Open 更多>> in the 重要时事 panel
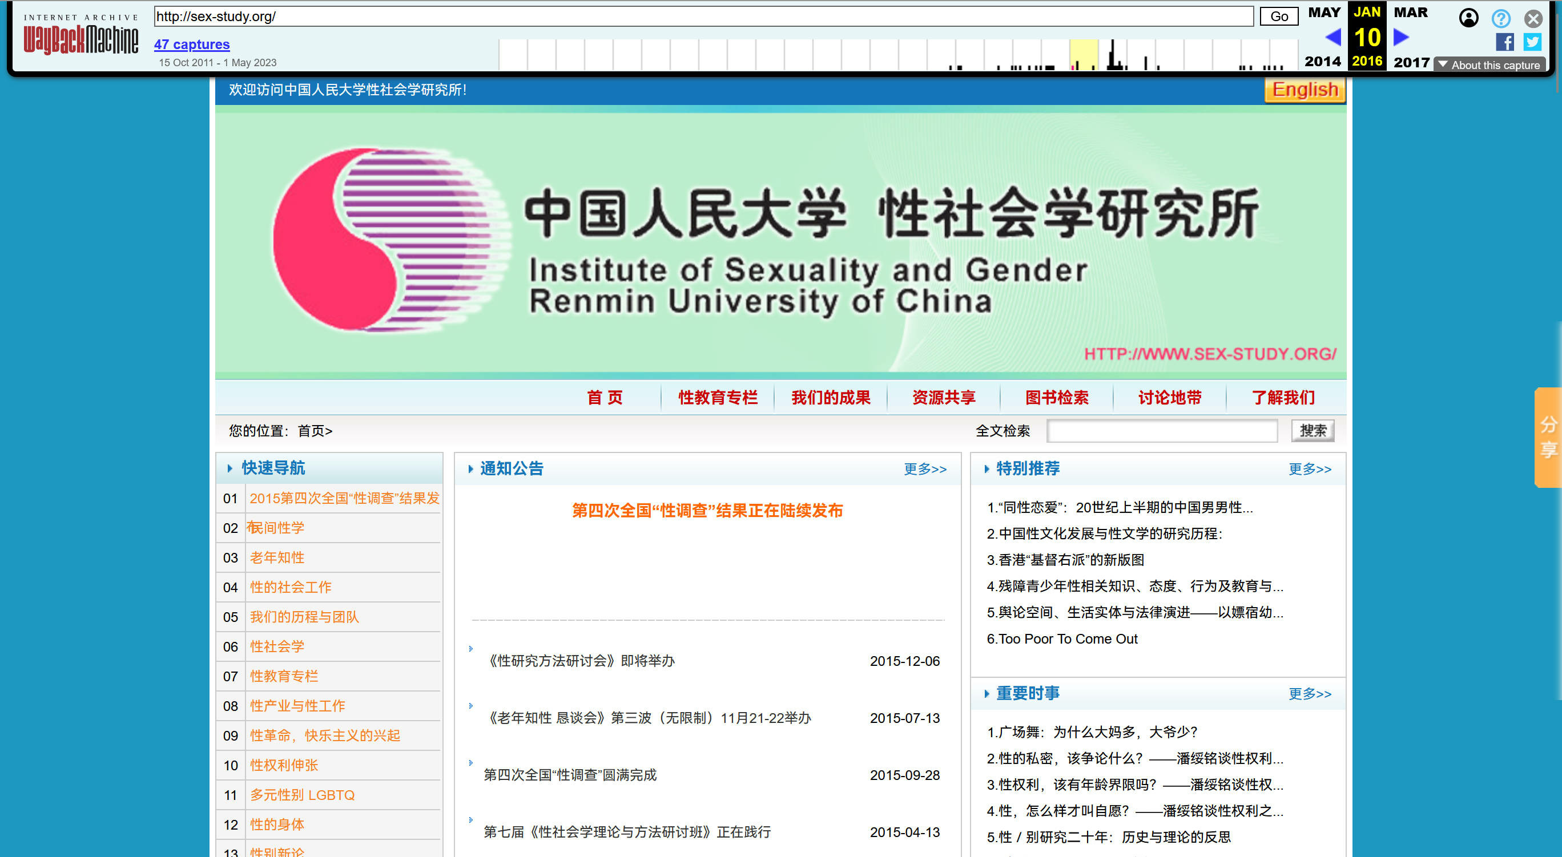Image resolution: width=1562 pixels, height=857 pixels. pos(1310,694)
